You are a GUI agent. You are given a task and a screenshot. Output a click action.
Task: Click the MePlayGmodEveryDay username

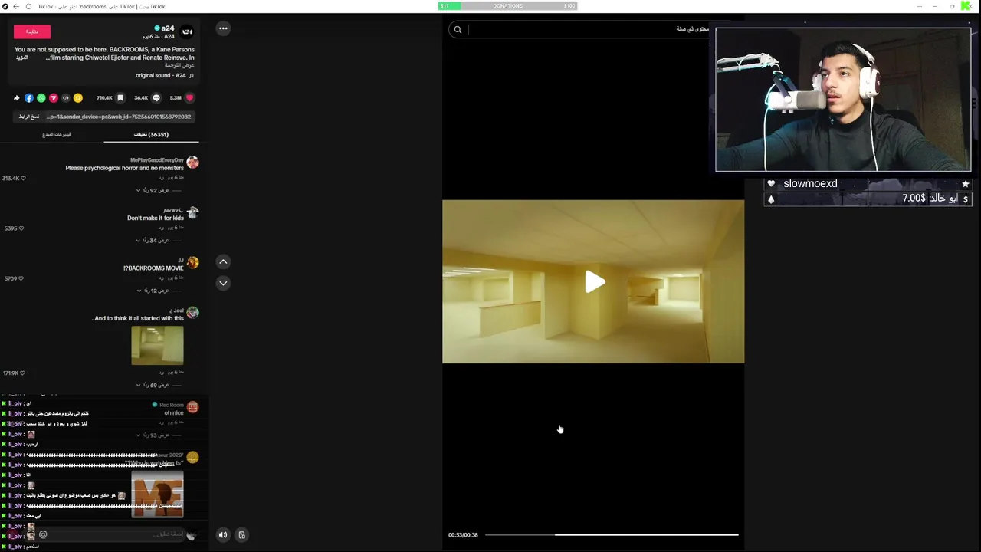pyautogui.click(x=157, y=160)
